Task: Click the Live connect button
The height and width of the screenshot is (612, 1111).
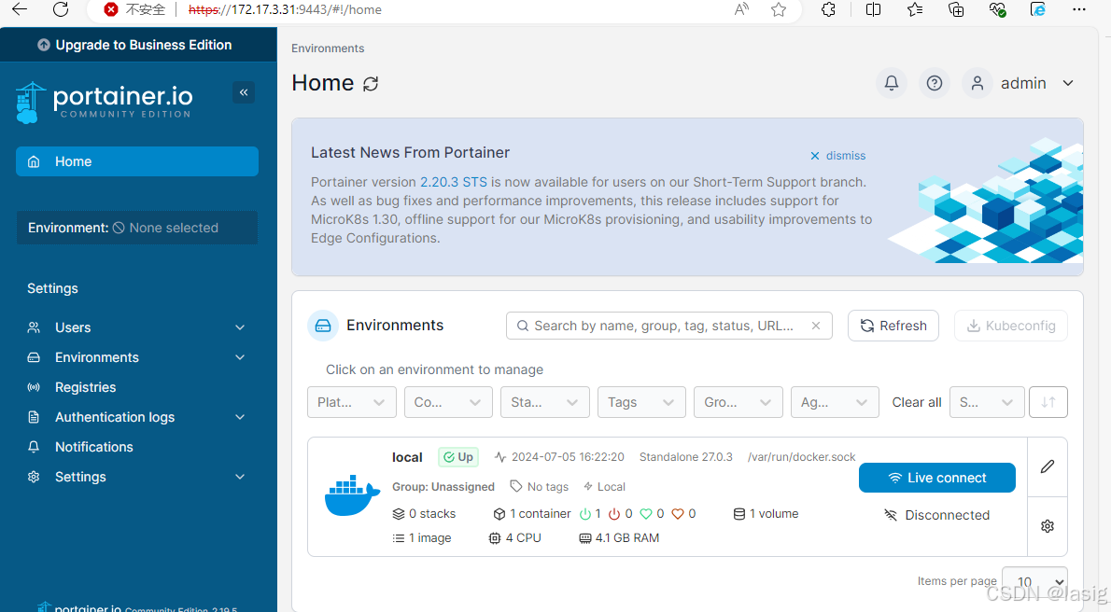Action: [937, 478]
